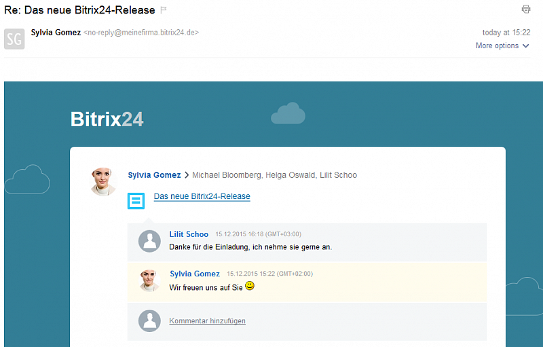Click the smiley emoji in comment
Viewport: 543px width, 347px height.
point(250,286)
